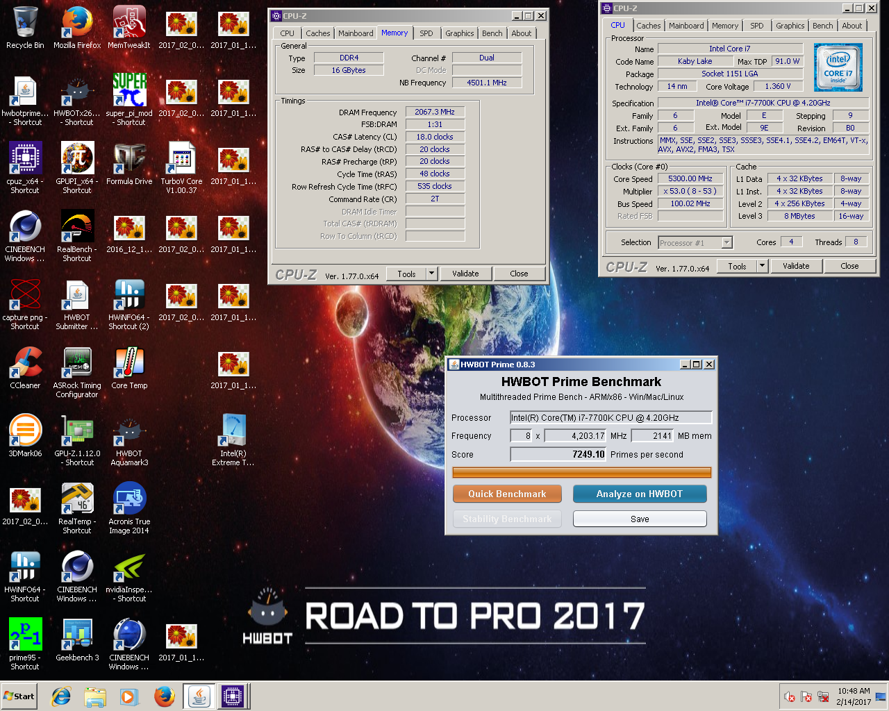Launch HWiNFO64 Shortcut (2) icon
This screenshot has height=711, width=889.
[x=129, y=304]
